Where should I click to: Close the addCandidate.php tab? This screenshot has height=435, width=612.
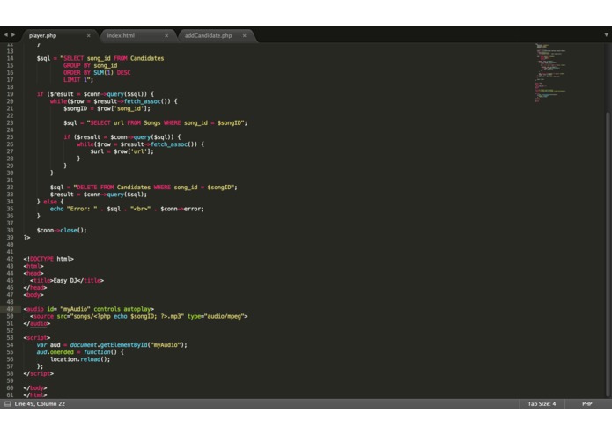tap(245, 35)
